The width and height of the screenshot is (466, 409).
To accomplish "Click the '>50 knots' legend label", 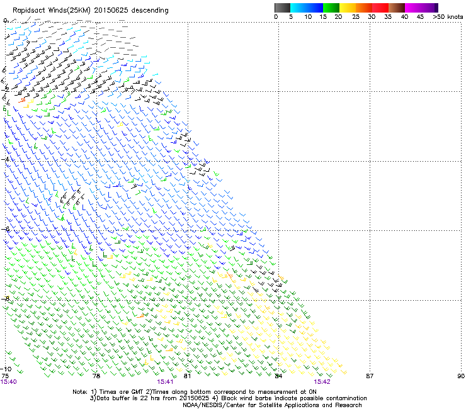I will pos(448,16).
